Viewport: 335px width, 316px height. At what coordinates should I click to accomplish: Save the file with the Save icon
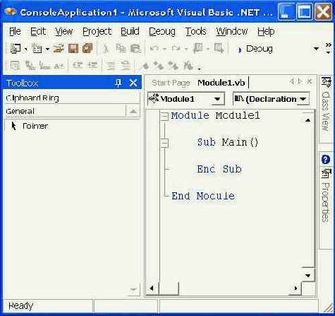point(73,49)
